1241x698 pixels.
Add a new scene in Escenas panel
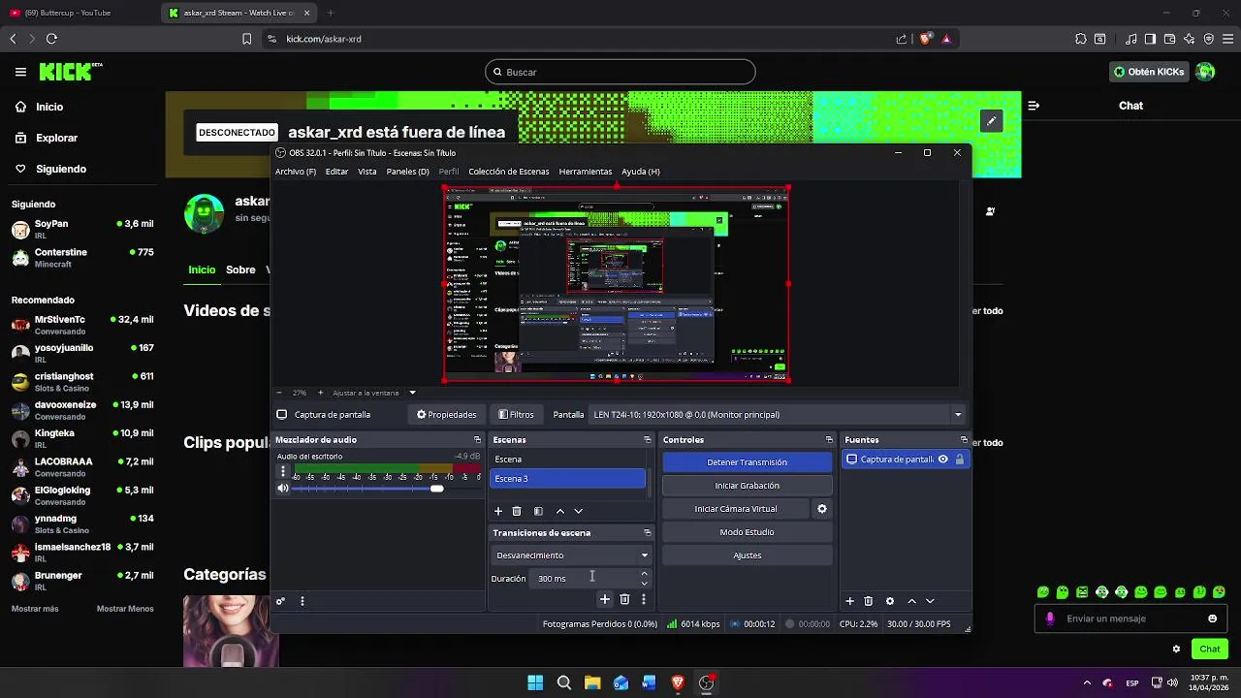pyautogui.click(x=498, y=511)
